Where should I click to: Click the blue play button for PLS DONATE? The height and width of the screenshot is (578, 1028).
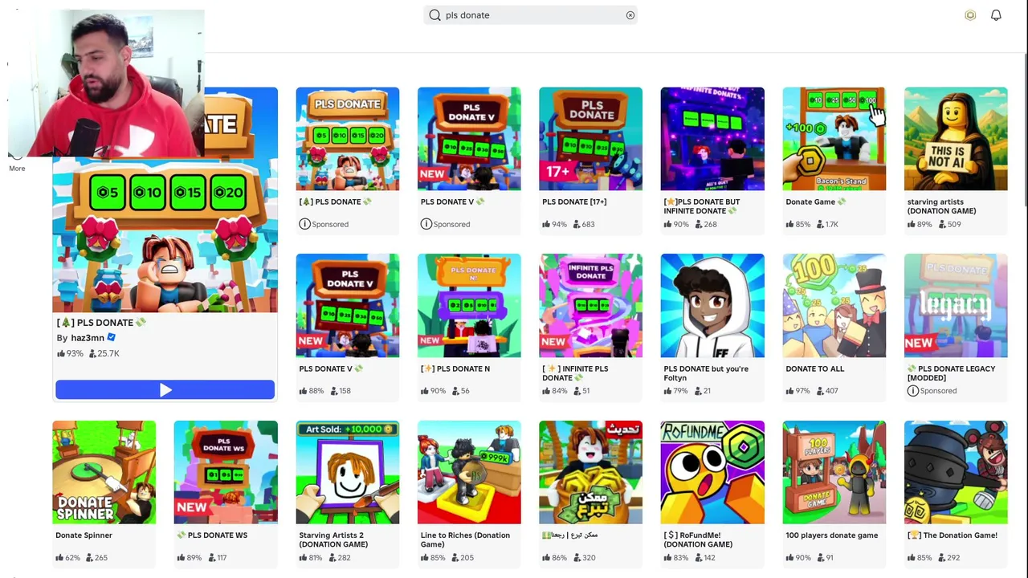click(165, 390)
